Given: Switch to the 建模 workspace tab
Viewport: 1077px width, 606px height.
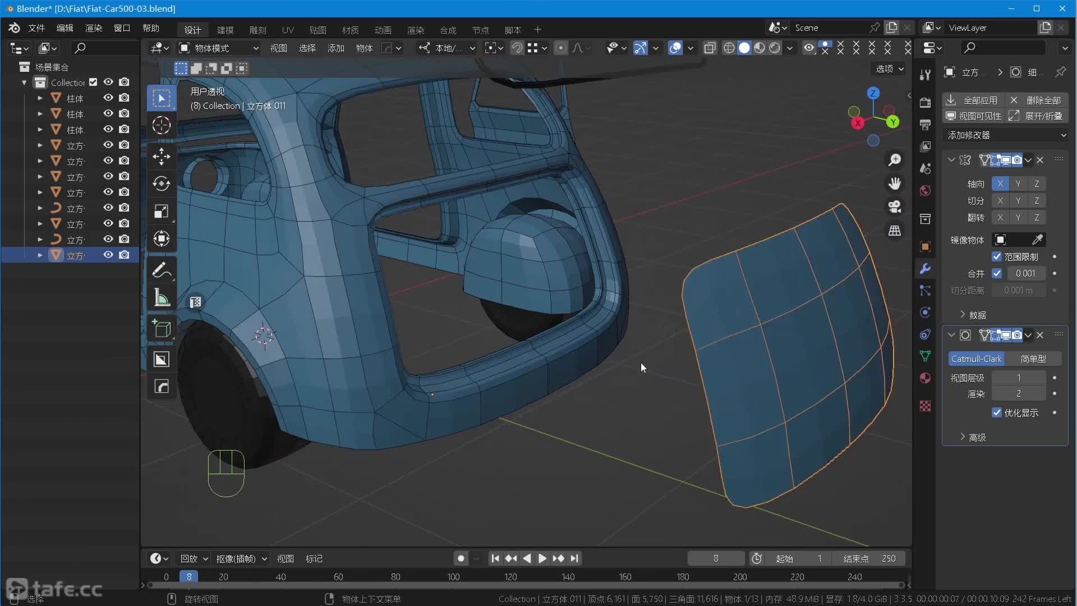Looking at the screenshot, I should coord(225,30).
